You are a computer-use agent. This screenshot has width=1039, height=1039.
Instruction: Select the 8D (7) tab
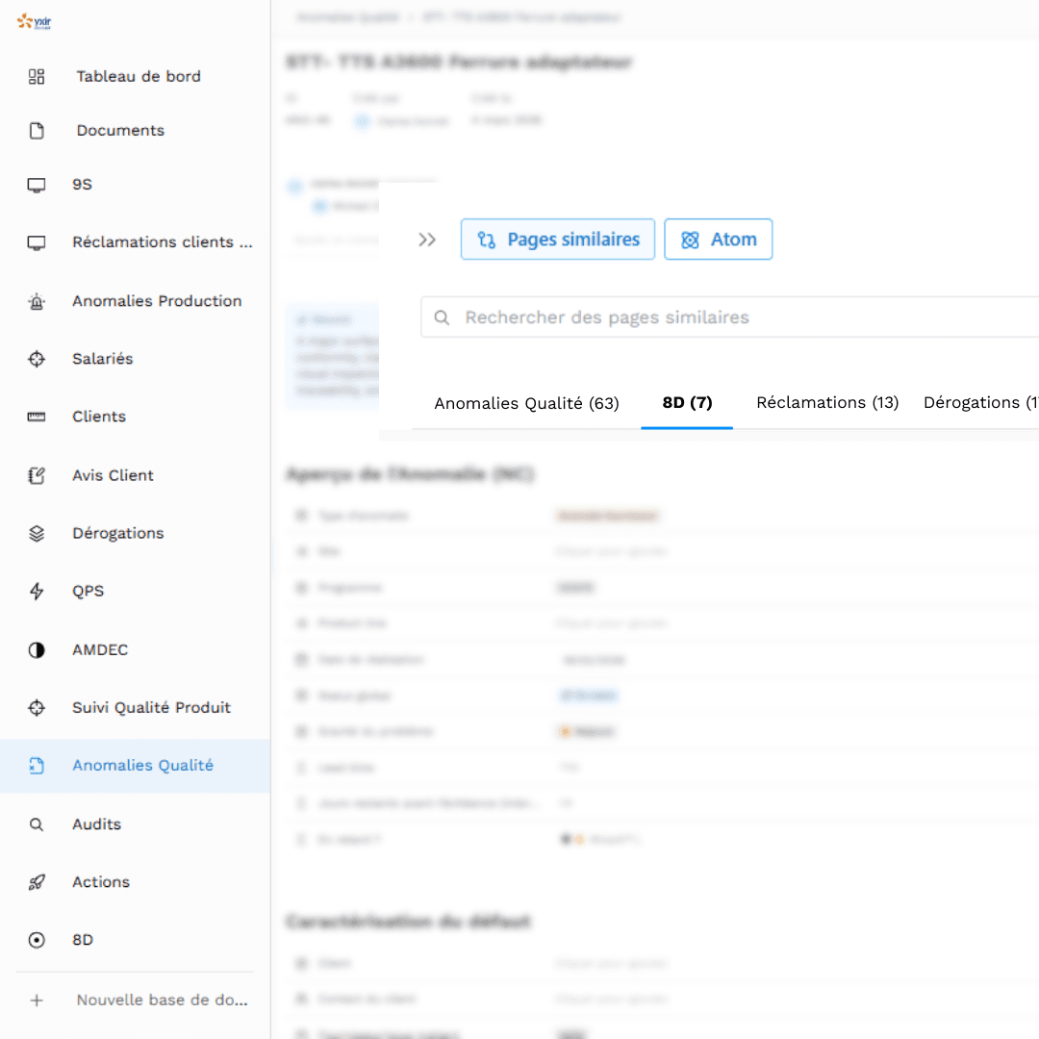tap(687, 403)
